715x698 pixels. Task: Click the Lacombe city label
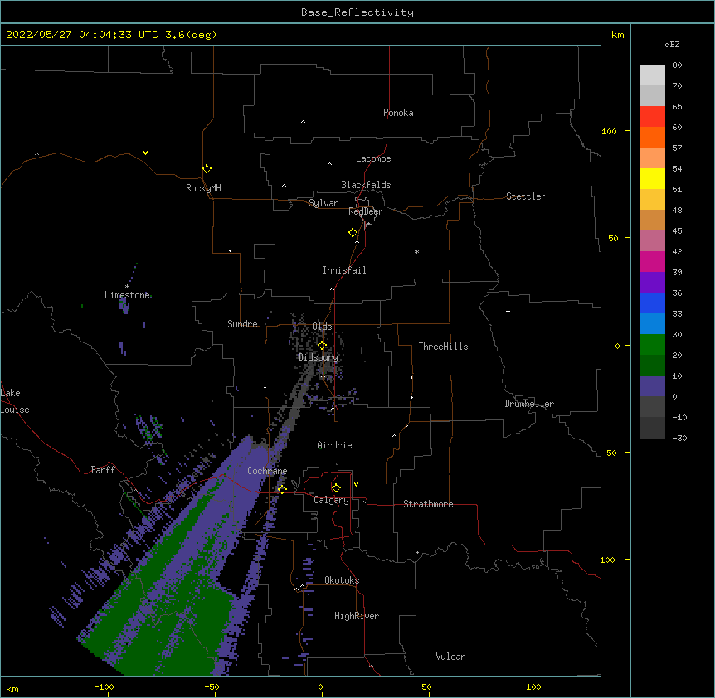373,158
